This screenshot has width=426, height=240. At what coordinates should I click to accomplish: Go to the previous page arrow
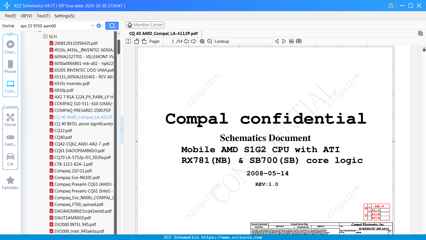pyautogui.click(x=186, y=41)
